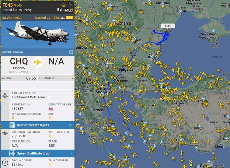This screenshot has width=230, height=168.
Task: Click the Odesa airport pin on the map
Action: point(180,11)
